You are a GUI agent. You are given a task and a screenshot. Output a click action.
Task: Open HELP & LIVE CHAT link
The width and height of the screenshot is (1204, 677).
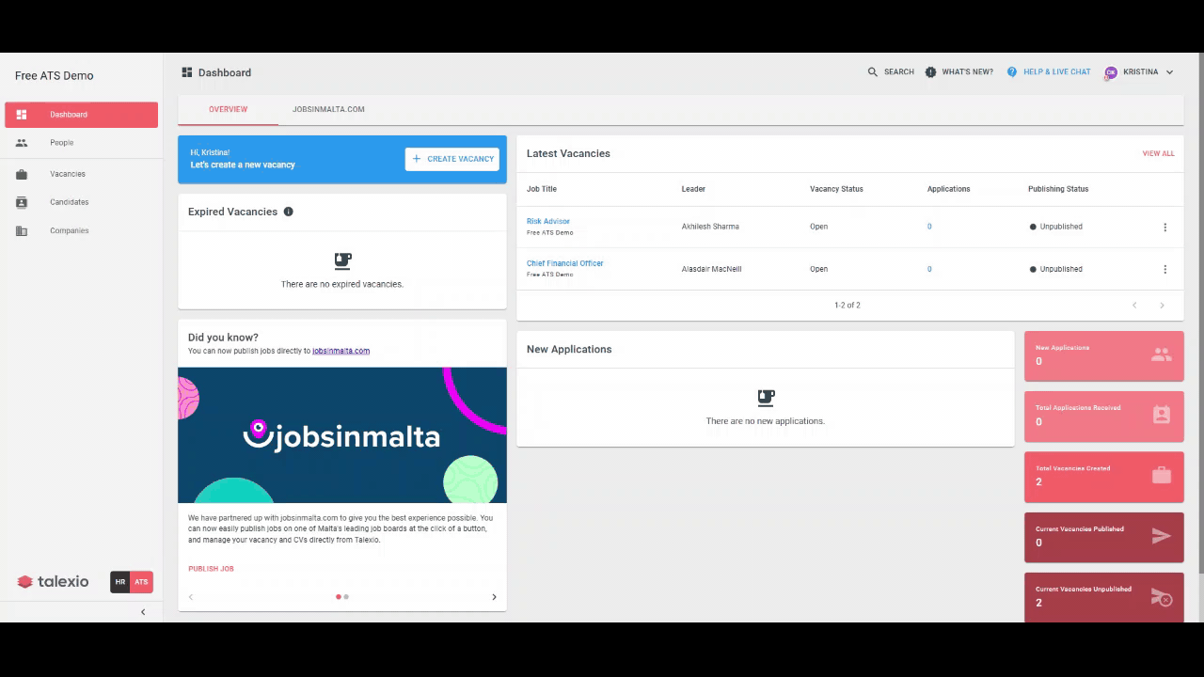(x=1057, y=72)
